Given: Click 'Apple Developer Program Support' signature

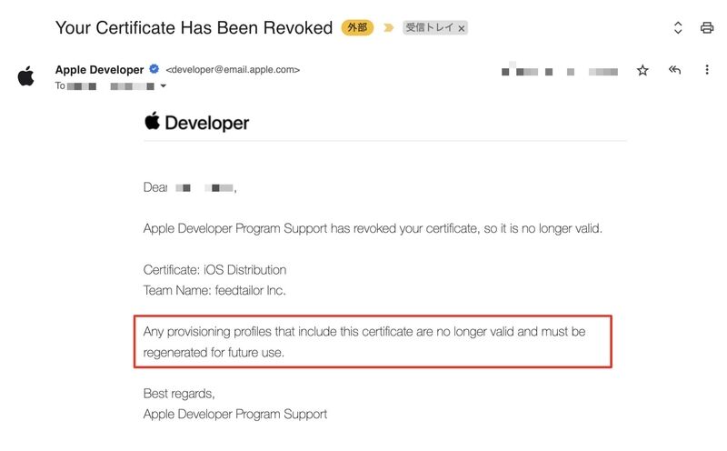Looking at the screenshot, I should pyautogui.click(x=235, y=414).
